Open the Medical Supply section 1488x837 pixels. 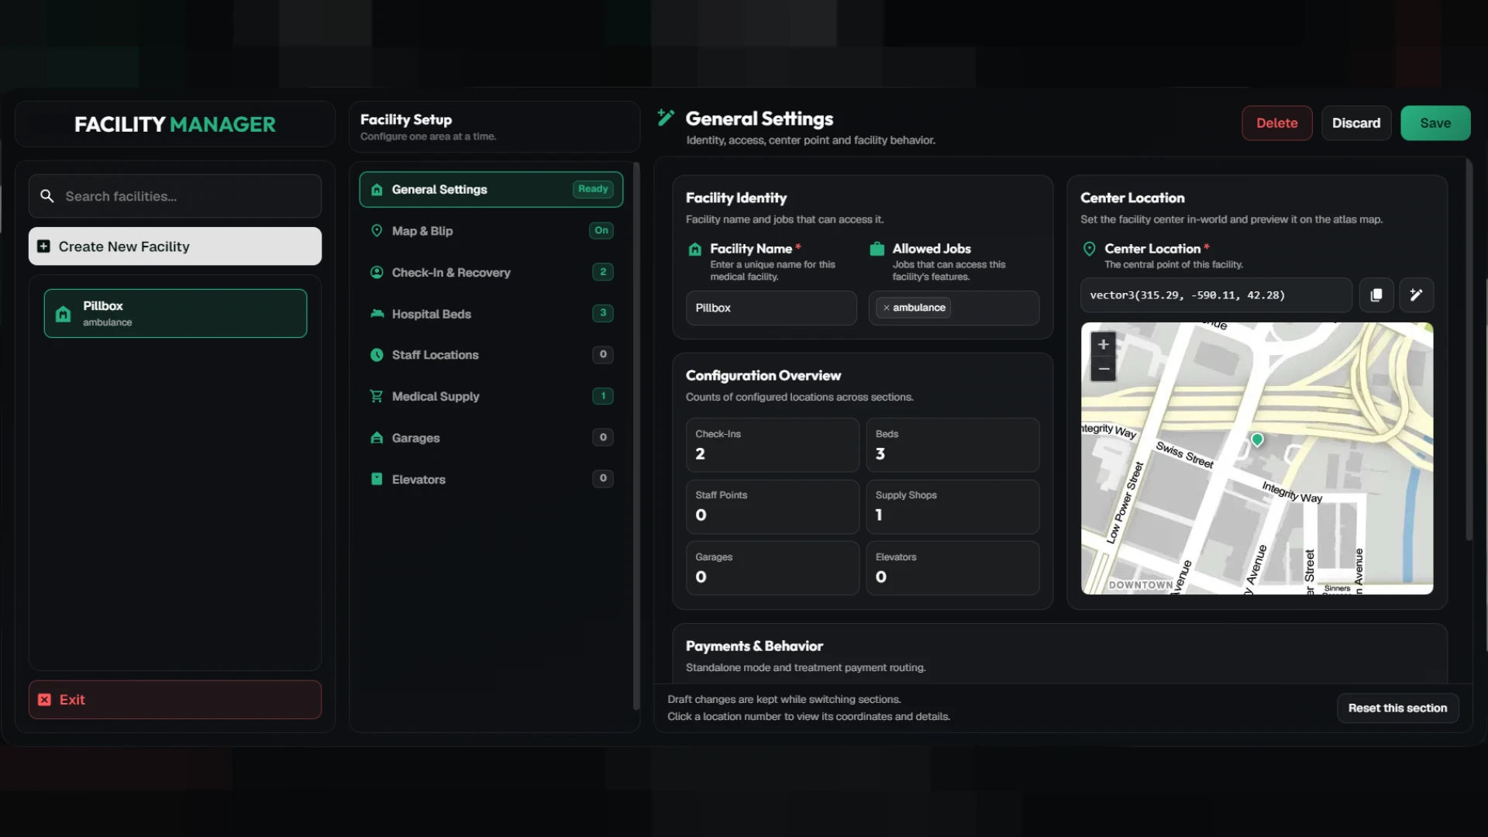point(491,396)
